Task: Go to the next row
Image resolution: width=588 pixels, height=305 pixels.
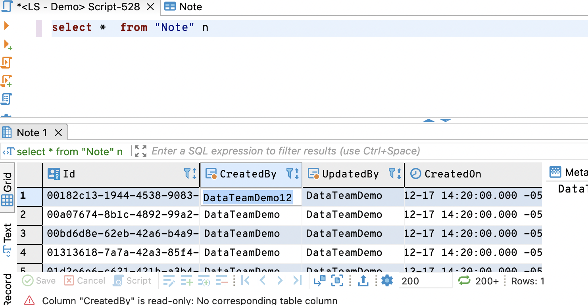Action: (280, 281)
